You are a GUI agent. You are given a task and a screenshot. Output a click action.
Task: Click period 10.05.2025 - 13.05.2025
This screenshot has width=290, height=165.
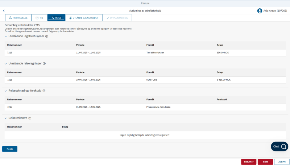(x=88, y=80)
